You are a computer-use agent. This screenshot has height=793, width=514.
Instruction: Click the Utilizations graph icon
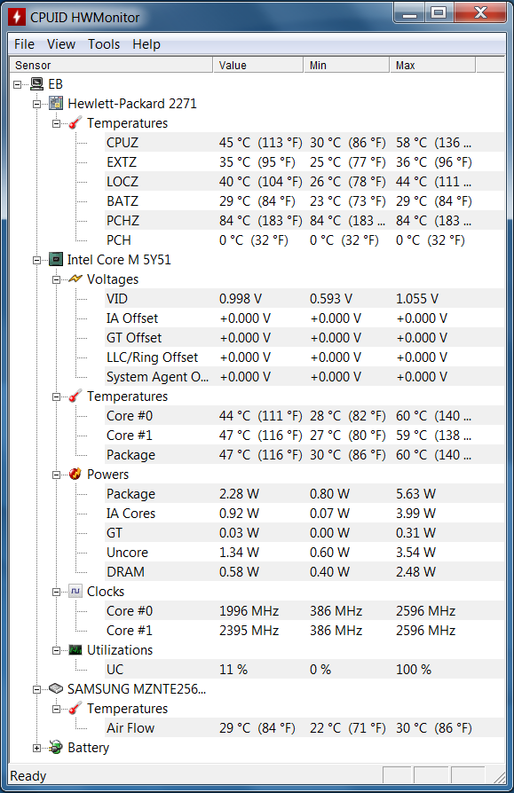point(75,650)
